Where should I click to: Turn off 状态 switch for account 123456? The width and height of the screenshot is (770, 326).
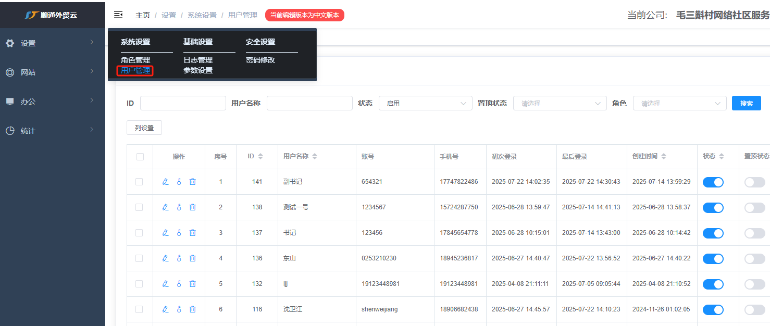pyautogui.click(x=713, y=233)
